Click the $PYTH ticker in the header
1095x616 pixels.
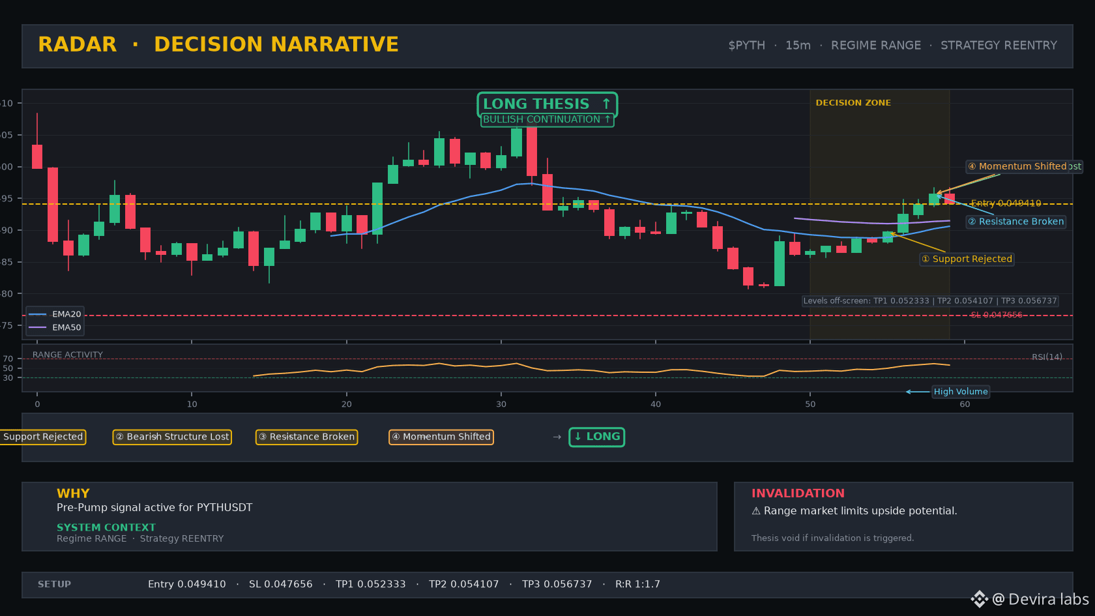point(746,45)
